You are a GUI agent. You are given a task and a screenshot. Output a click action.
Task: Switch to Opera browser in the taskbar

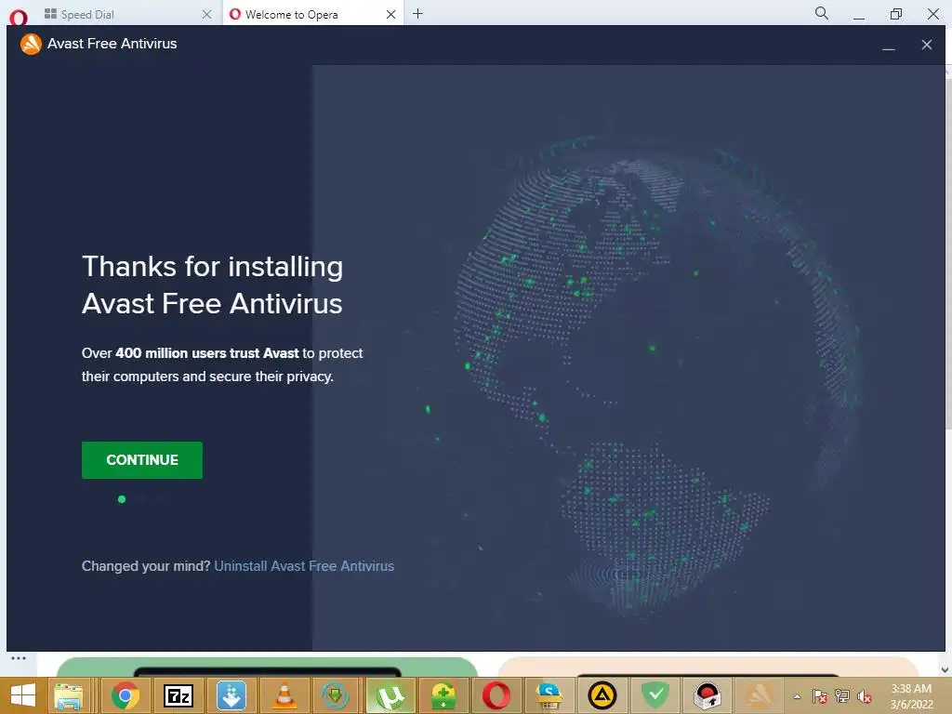(x=496, y=695)
